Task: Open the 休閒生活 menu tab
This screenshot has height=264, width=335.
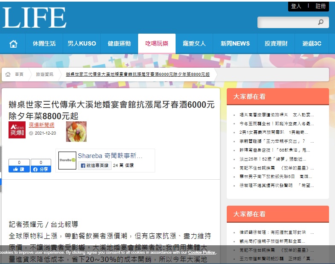Action: click(44, 43)
